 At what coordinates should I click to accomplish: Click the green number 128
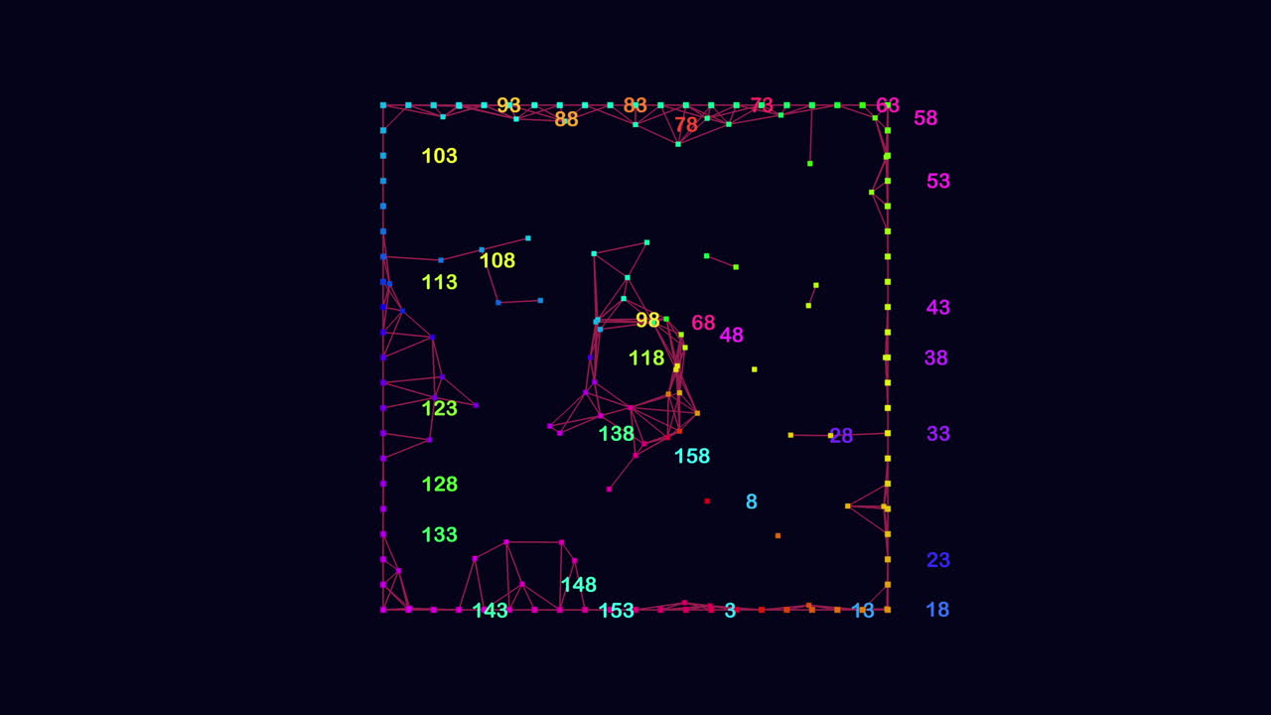pos(439,485)
